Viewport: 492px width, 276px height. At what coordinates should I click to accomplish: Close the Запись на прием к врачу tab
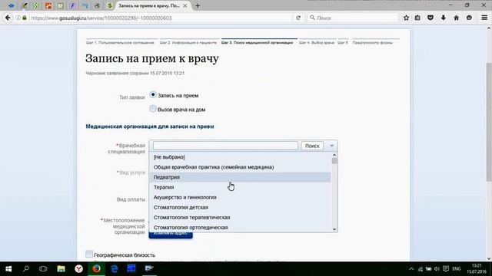pyautogui.click(x=185, y=5)
